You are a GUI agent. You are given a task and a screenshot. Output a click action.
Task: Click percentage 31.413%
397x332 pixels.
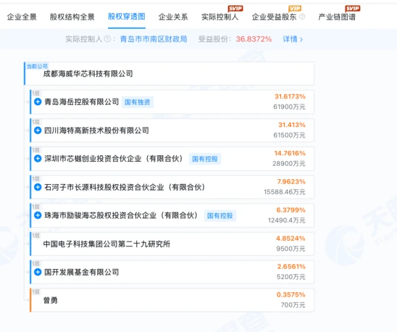tap(292, 125)
